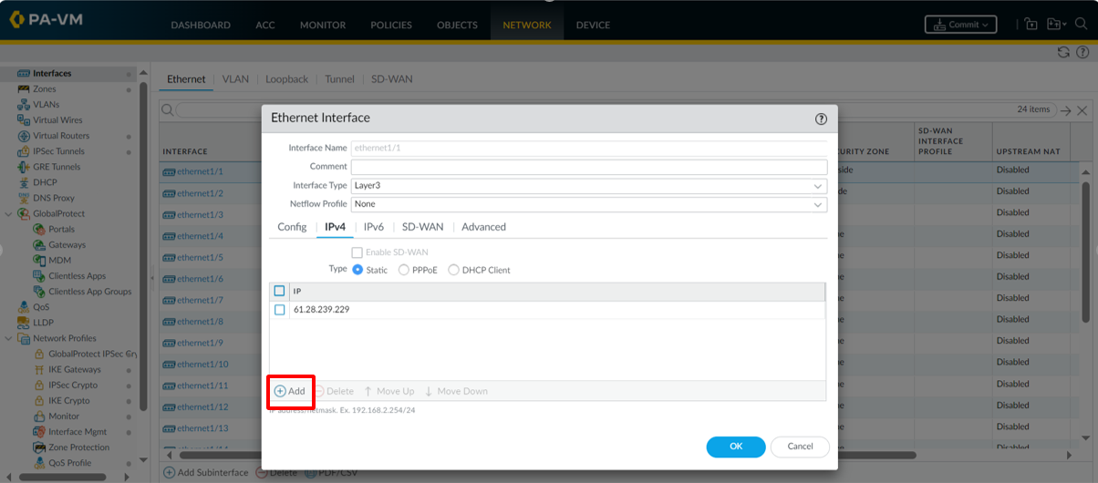Screen dimensions: 1098x483
Task: Check the box for IP 61.28.239.229
Action: click(x=280, y=310)
